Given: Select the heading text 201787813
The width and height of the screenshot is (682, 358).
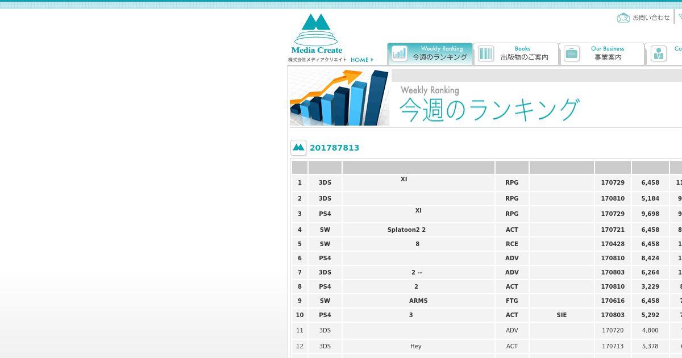Looking at the screenshot, I should [x=334, y=148].
